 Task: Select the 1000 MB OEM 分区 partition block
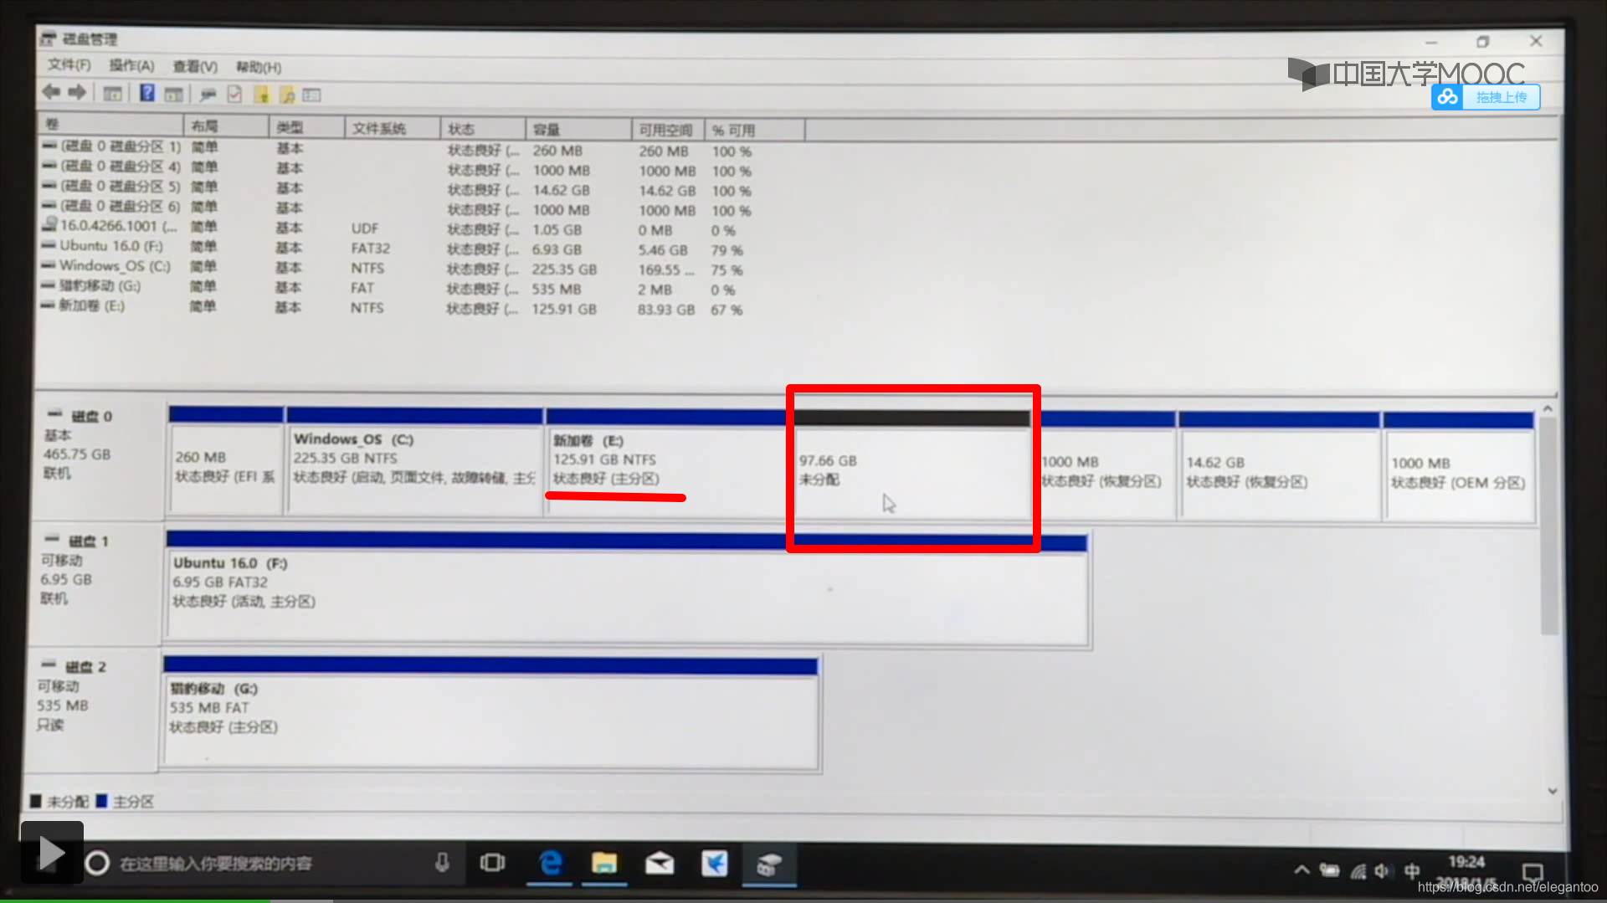(1459, 467)
